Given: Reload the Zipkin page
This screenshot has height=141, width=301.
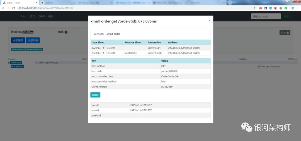Looking at the screenshot, I should pyautogui.click(x=13, y=8).
